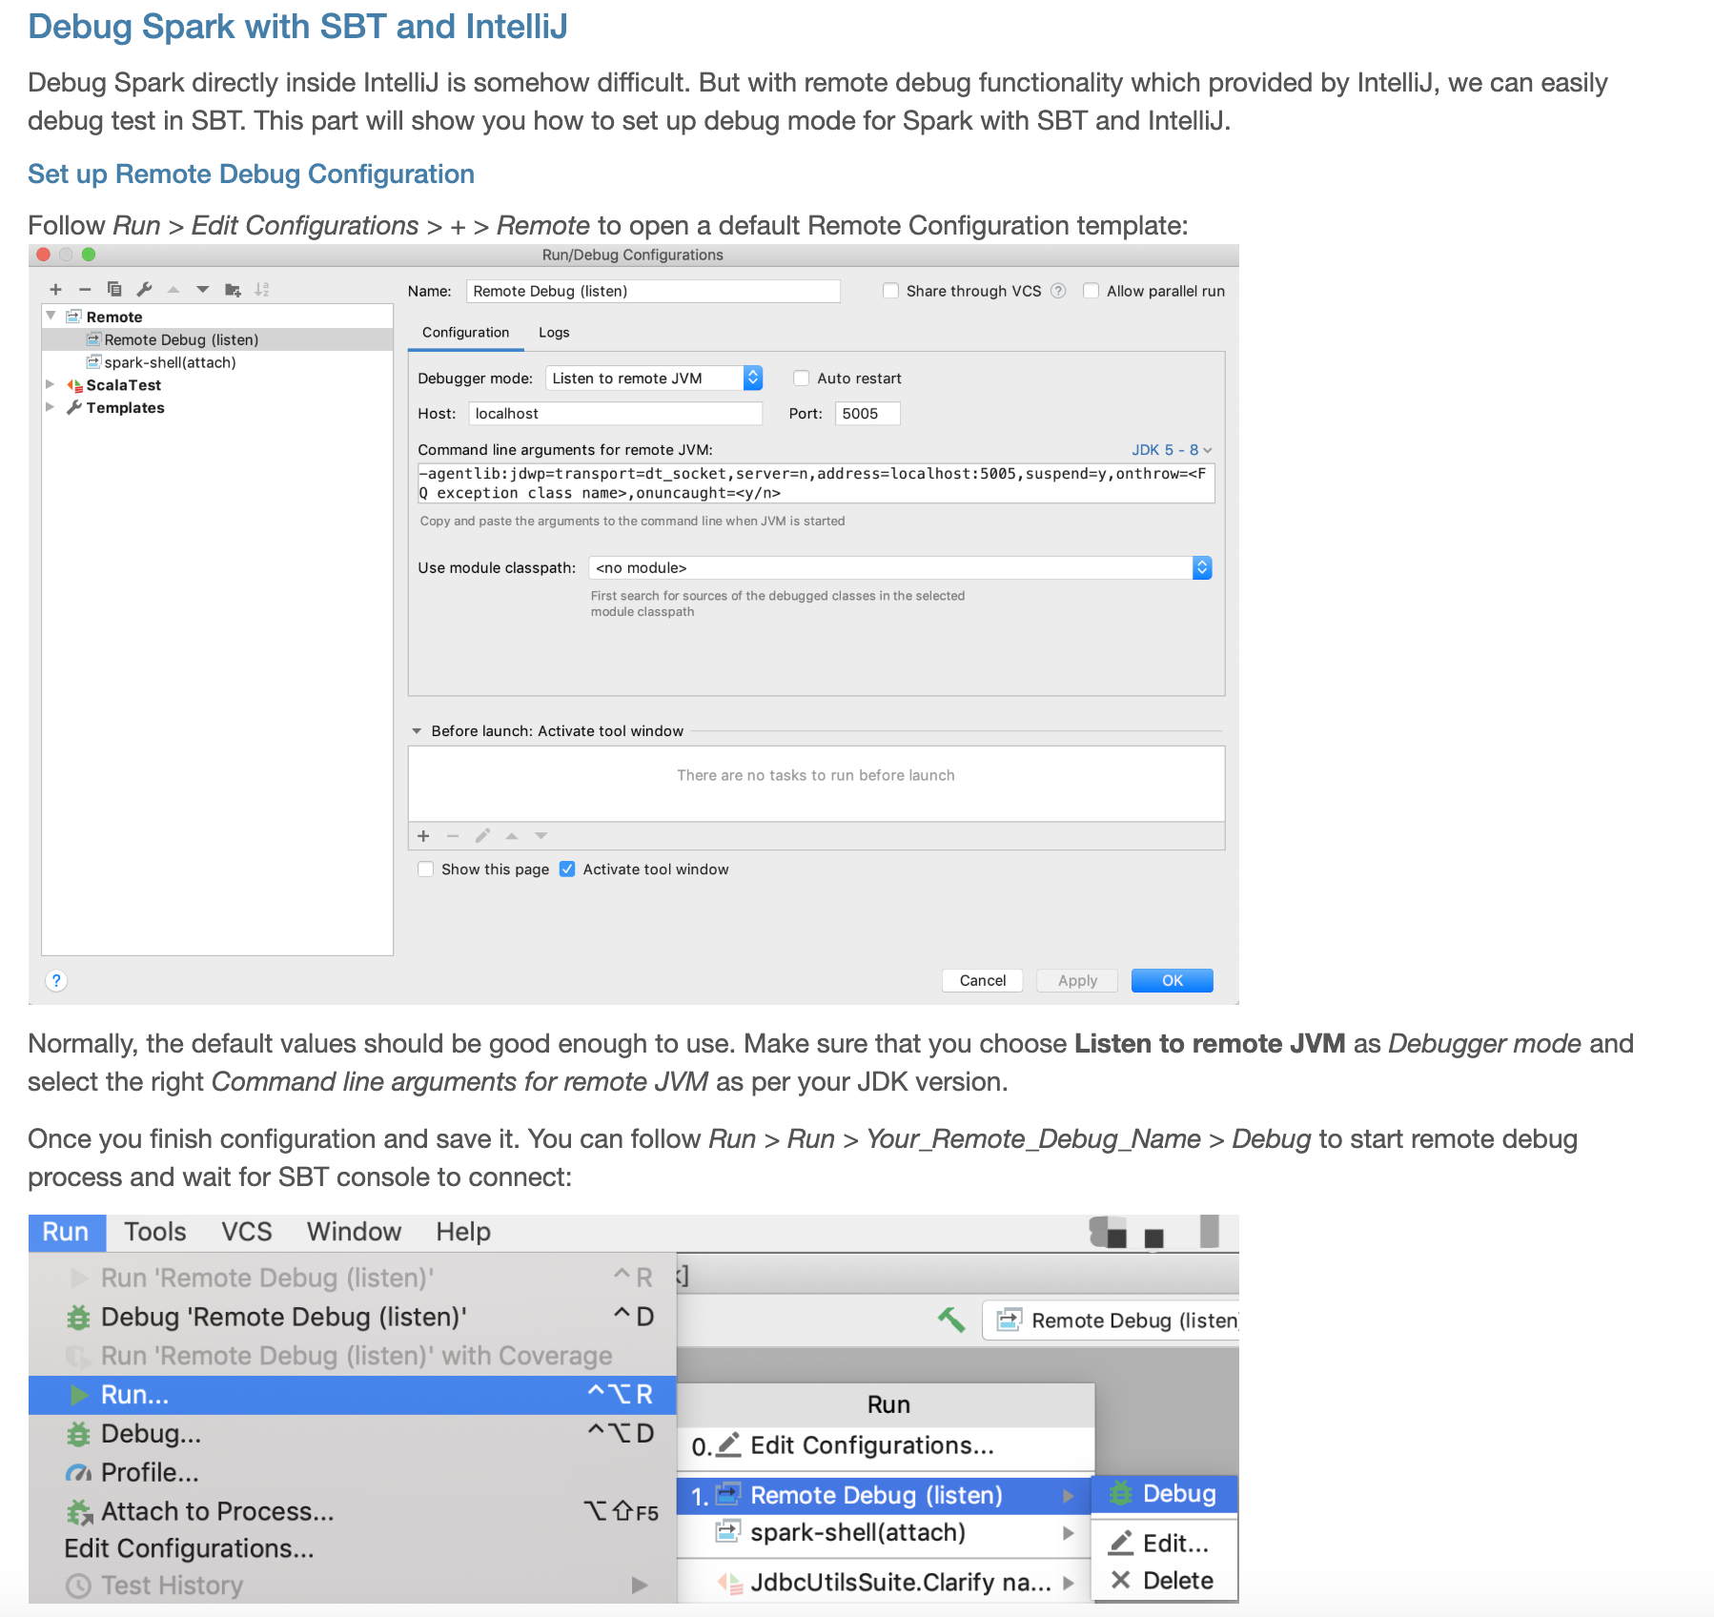
Task: Click the edit pencil icon in before launch toolbar
Action: pos(482,836)
